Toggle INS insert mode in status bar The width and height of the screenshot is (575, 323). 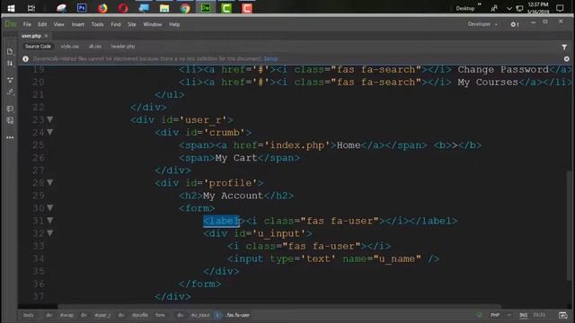(x=523, y=315)
